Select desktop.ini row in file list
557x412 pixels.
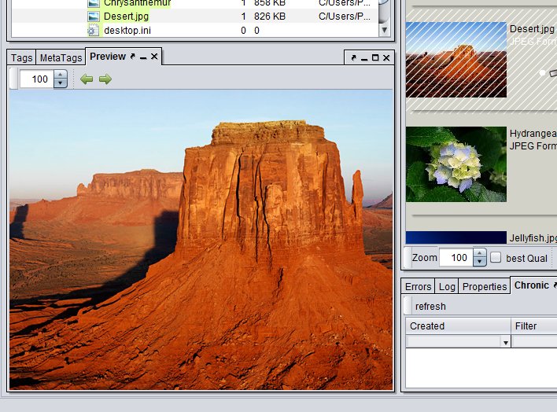[195, 30]
